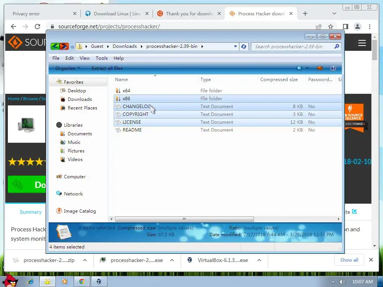Image resolution: width=383 pixels, height=287 pixels.
Task: Open VirtualBox from the taskbar
Action: click(x=99, y=281)
